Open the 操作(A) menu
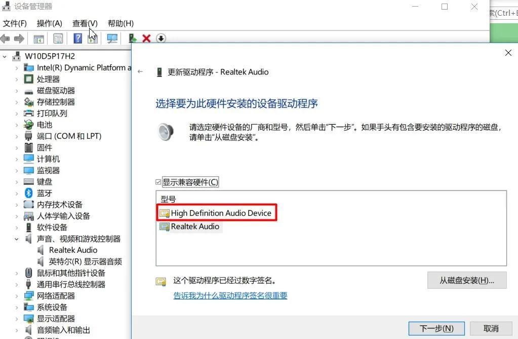This screenshot has height=339, width=518. point(49,23)
